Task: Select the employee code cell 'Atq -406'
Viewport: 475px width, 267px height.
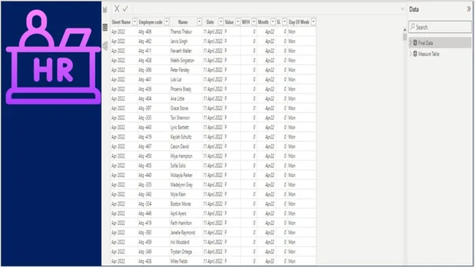Action: click(x=153, y=31)
